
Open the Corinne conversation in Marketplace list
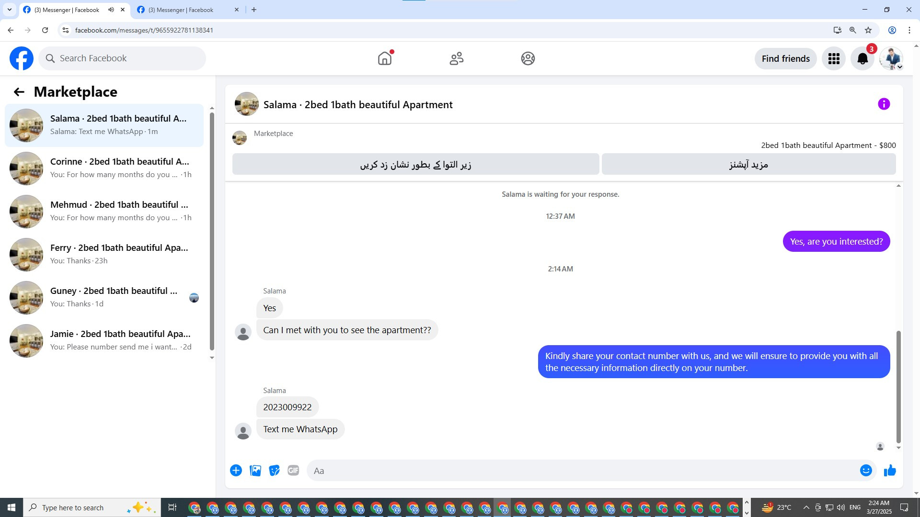point(104,169)
